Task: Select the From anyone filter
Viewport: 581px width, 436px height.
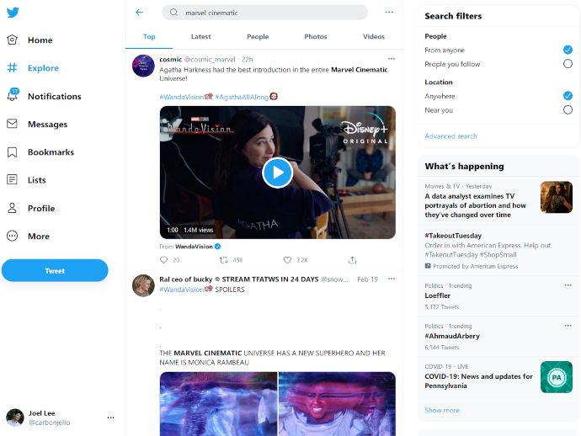Action: click(x=568, y=50)
